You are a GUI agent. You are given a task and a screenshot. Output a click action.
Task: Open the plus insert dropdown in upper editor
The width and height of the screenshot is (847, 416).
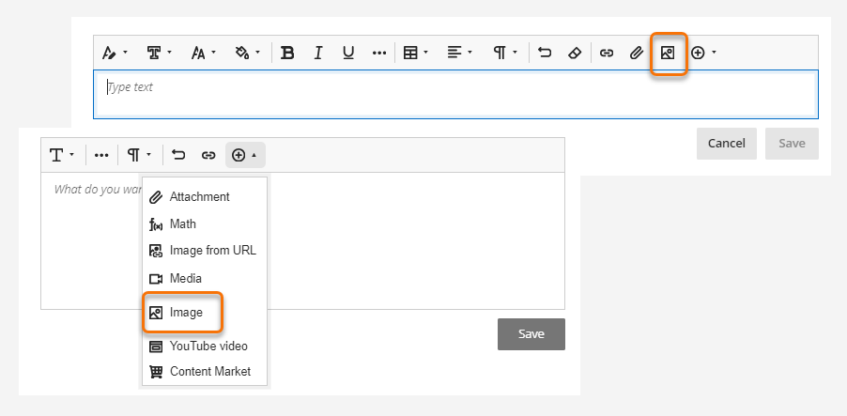704,53
